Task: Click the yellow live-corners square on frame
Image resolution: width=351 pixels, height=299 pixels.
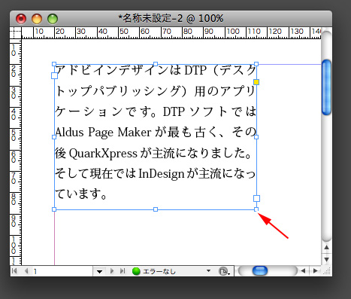Action: click(256, 82)
